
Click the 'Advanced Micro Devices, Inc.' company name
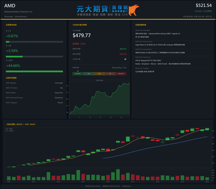[x=19, y=12]
